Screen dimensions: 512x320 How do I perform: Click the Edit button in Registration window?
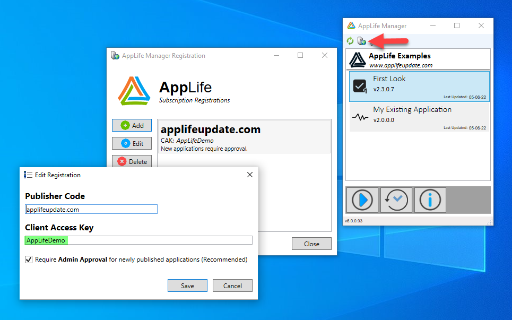pos(132,143)
